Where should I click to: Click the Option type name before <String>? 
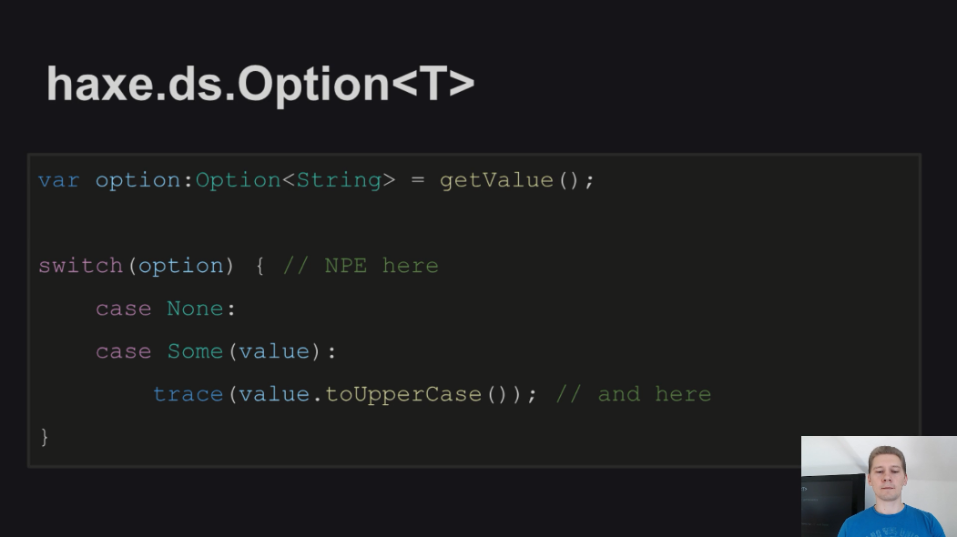click(x=238, y=180)
